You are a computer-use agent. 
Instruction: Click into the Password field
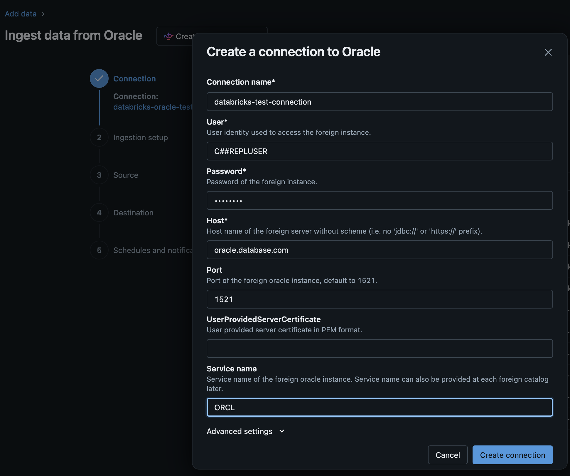(x=380, y=200)
